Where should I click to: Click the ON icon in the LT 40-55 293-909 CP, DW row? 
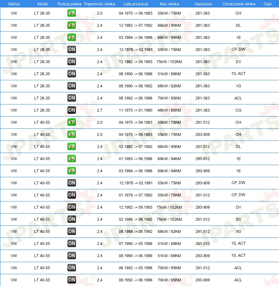pyautogui.click(x=71, y=183)
